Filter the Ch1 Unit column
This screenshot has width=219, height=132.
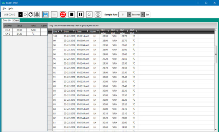point(117,31)
